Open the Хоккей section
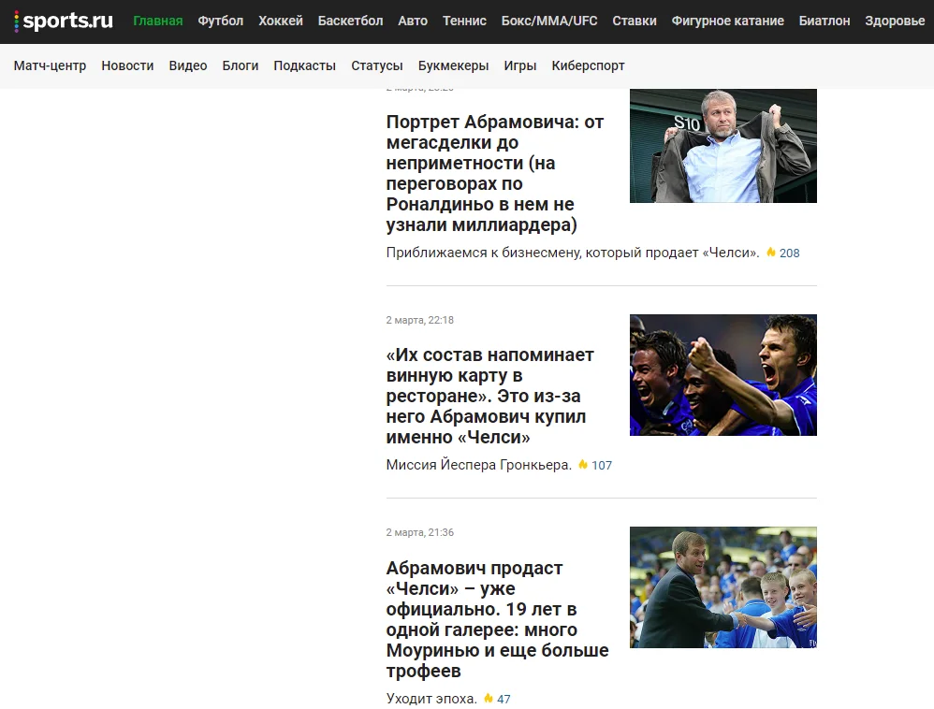 coord(281,21)
